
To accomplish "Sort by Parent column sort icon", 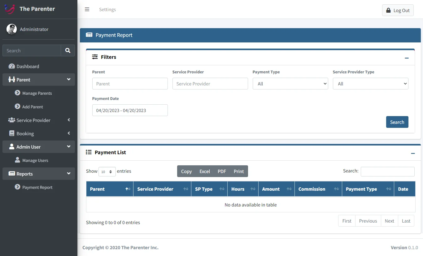I will tap(128, 189).
